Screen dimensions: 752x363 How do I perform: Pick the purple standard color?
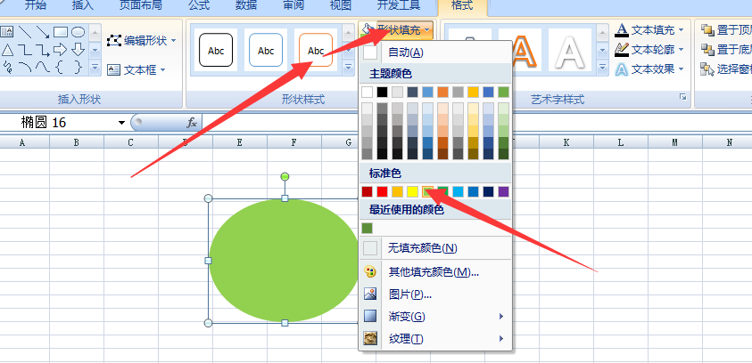pyautogui.click(x=503, y=192)
